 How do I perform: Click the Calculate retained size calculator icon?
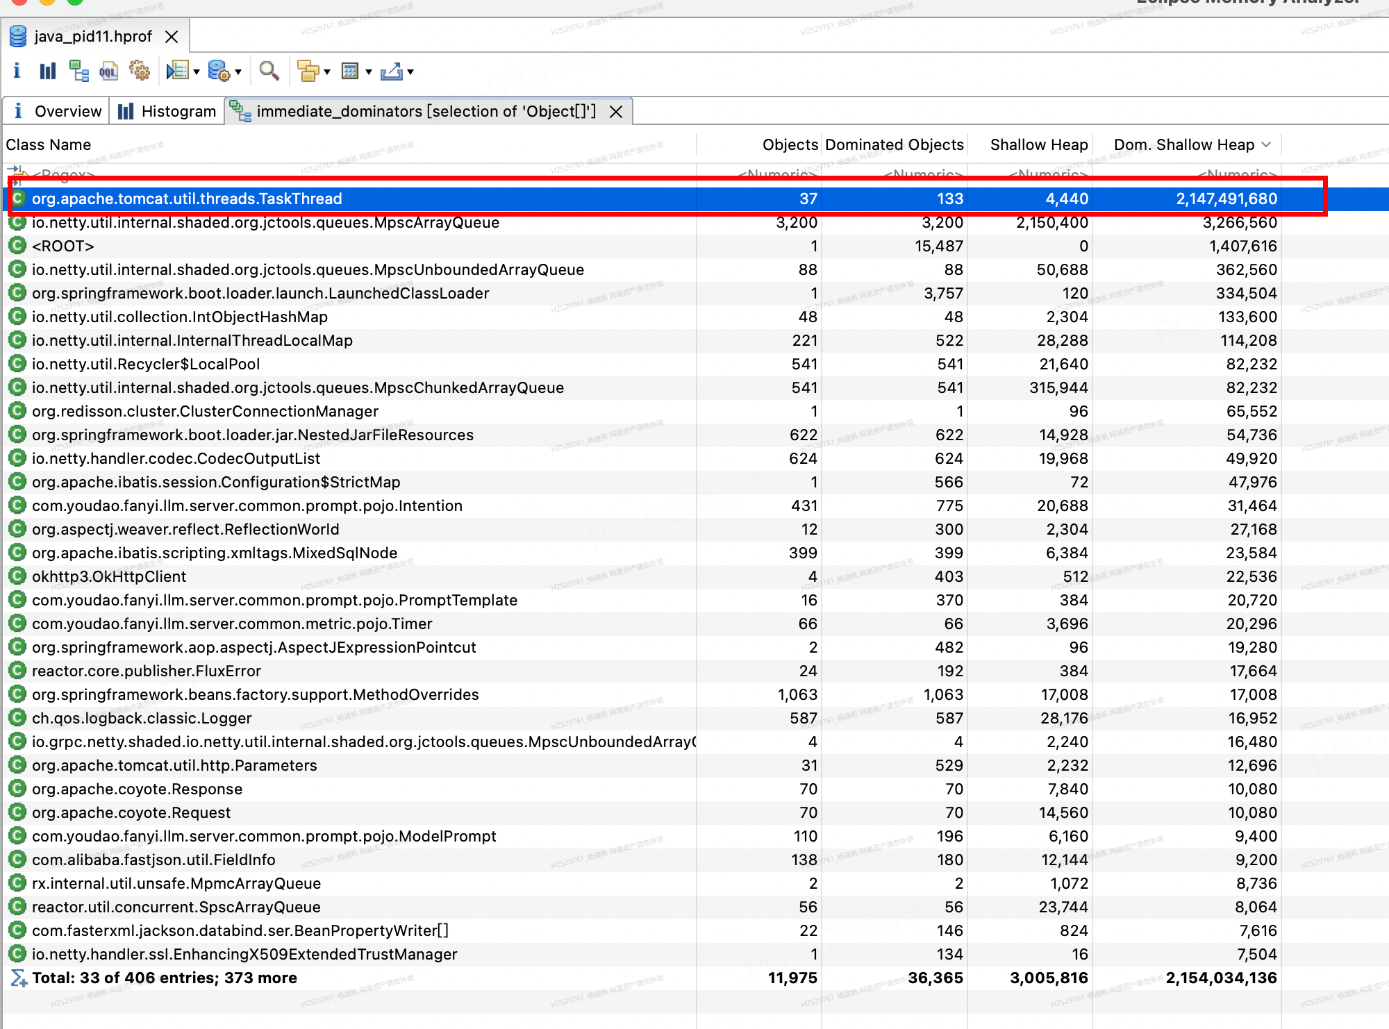tap(350, 71)
